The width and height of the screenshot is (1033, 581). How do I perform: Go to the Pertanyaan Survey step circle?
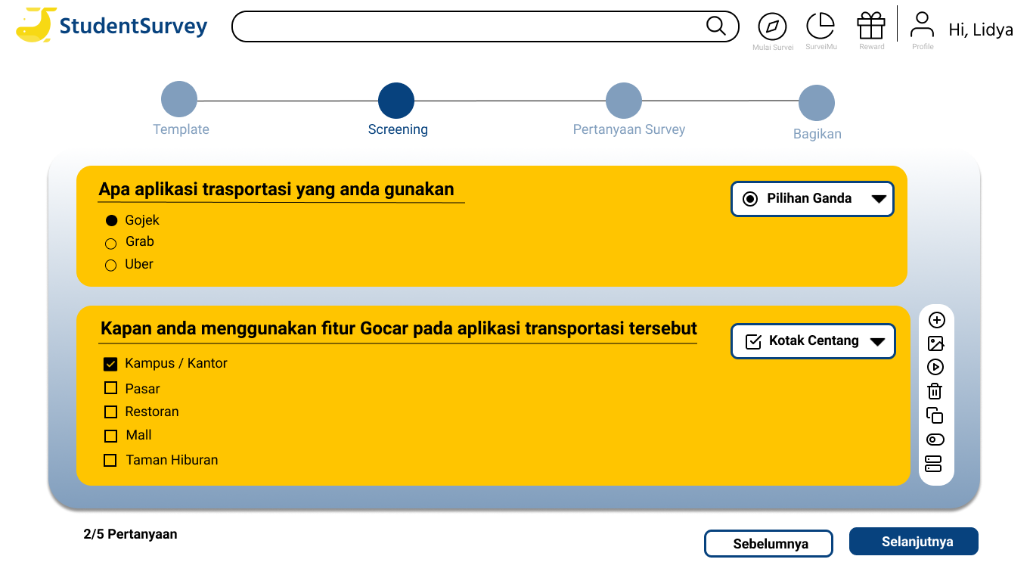[624, 101]
